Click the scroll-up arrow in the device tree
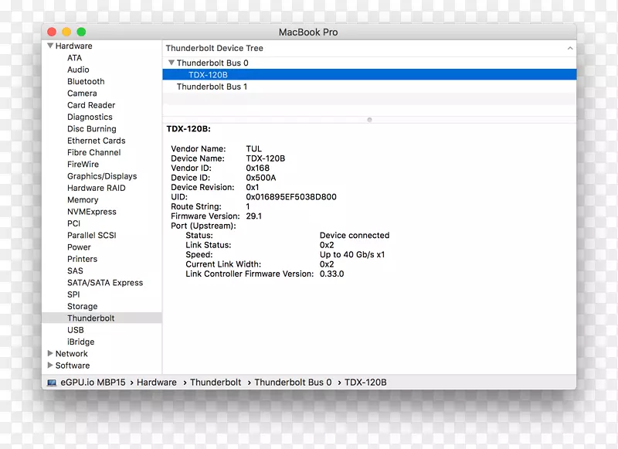 pos(570,47)
